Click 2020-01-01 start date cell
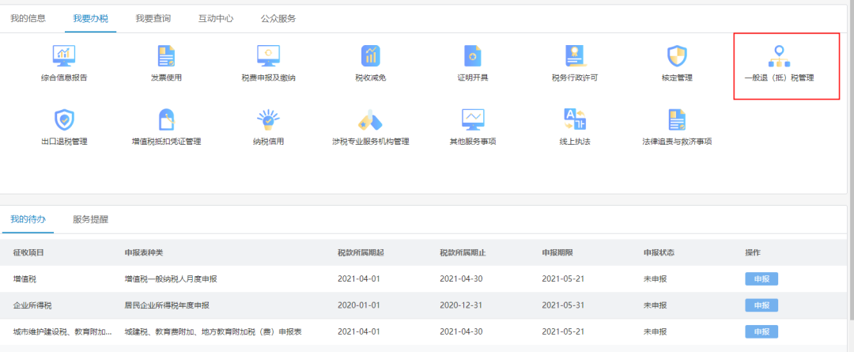Image resolution: width=854 pixels, height=352 pixels. [358, 305]
